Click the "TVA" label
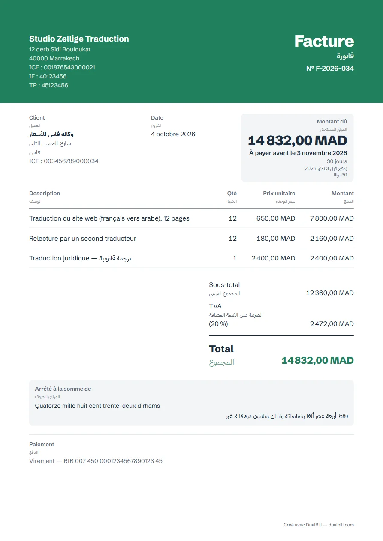The image size is (383, 541). tap(216, 306)
